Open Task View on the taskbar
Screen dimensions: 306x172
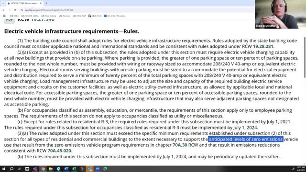pos(19,169)
